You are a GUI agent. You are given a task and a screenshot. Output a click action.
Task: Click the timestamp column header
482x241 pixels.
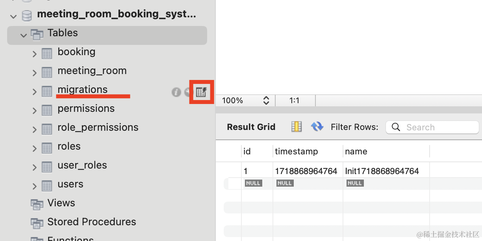click(x=296, y=152)
